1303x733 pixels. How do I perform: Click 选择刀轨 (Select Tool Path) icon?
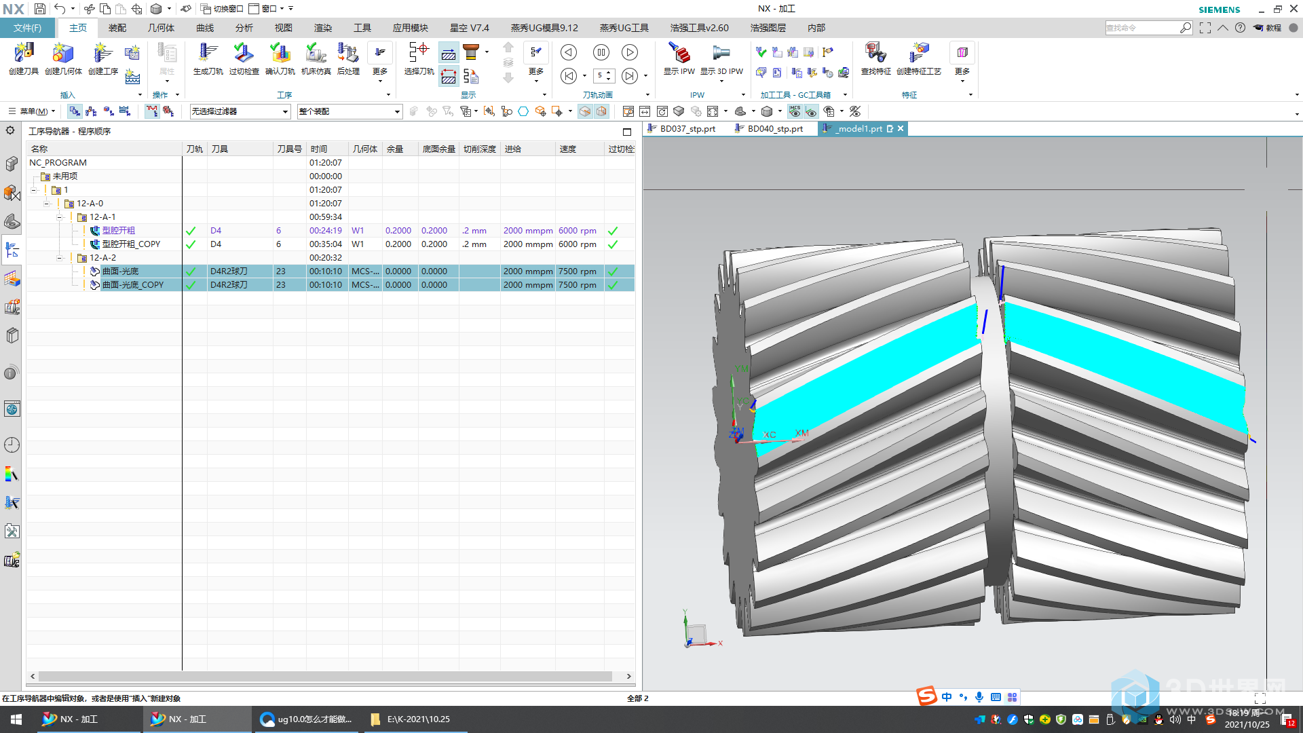[x=419, y=58]
